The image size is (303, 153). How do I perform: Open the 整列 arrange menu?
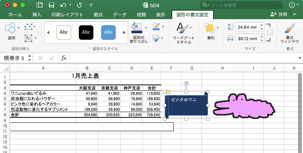click(x=211, y=31)
